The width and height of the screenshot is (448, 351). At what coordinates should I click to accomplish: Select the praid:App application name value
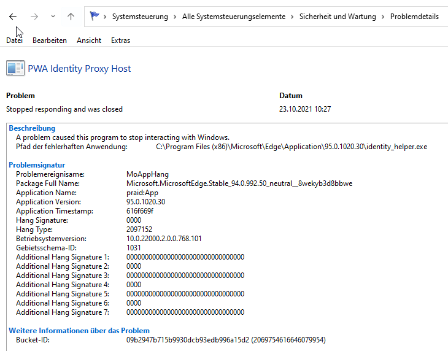click(142, 193)
